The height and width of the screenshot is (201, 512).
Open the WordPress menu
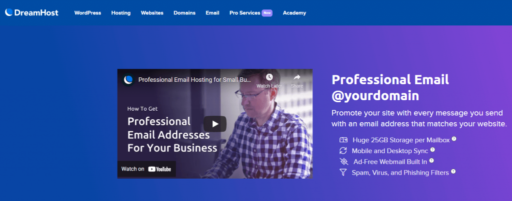pos(87,13)
